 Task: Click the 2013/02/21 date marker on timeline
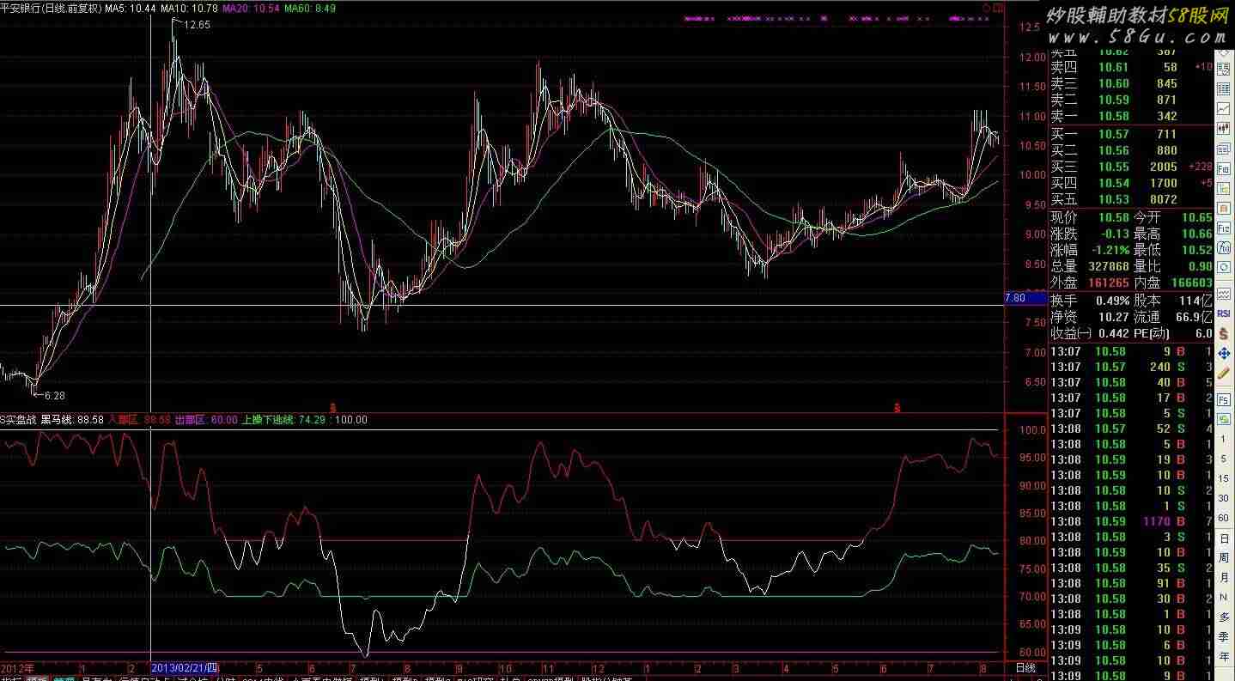185,667
